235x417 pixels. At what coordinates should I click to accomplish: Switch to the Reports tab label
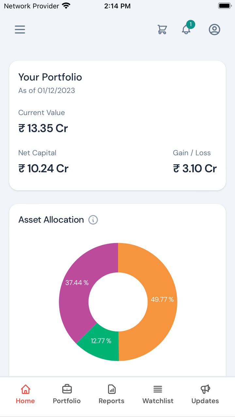(112, 401)
